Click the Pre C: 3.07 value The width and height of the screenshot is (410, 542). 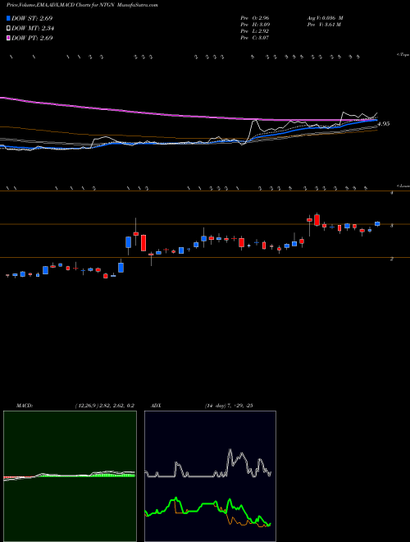click(255, 38)
